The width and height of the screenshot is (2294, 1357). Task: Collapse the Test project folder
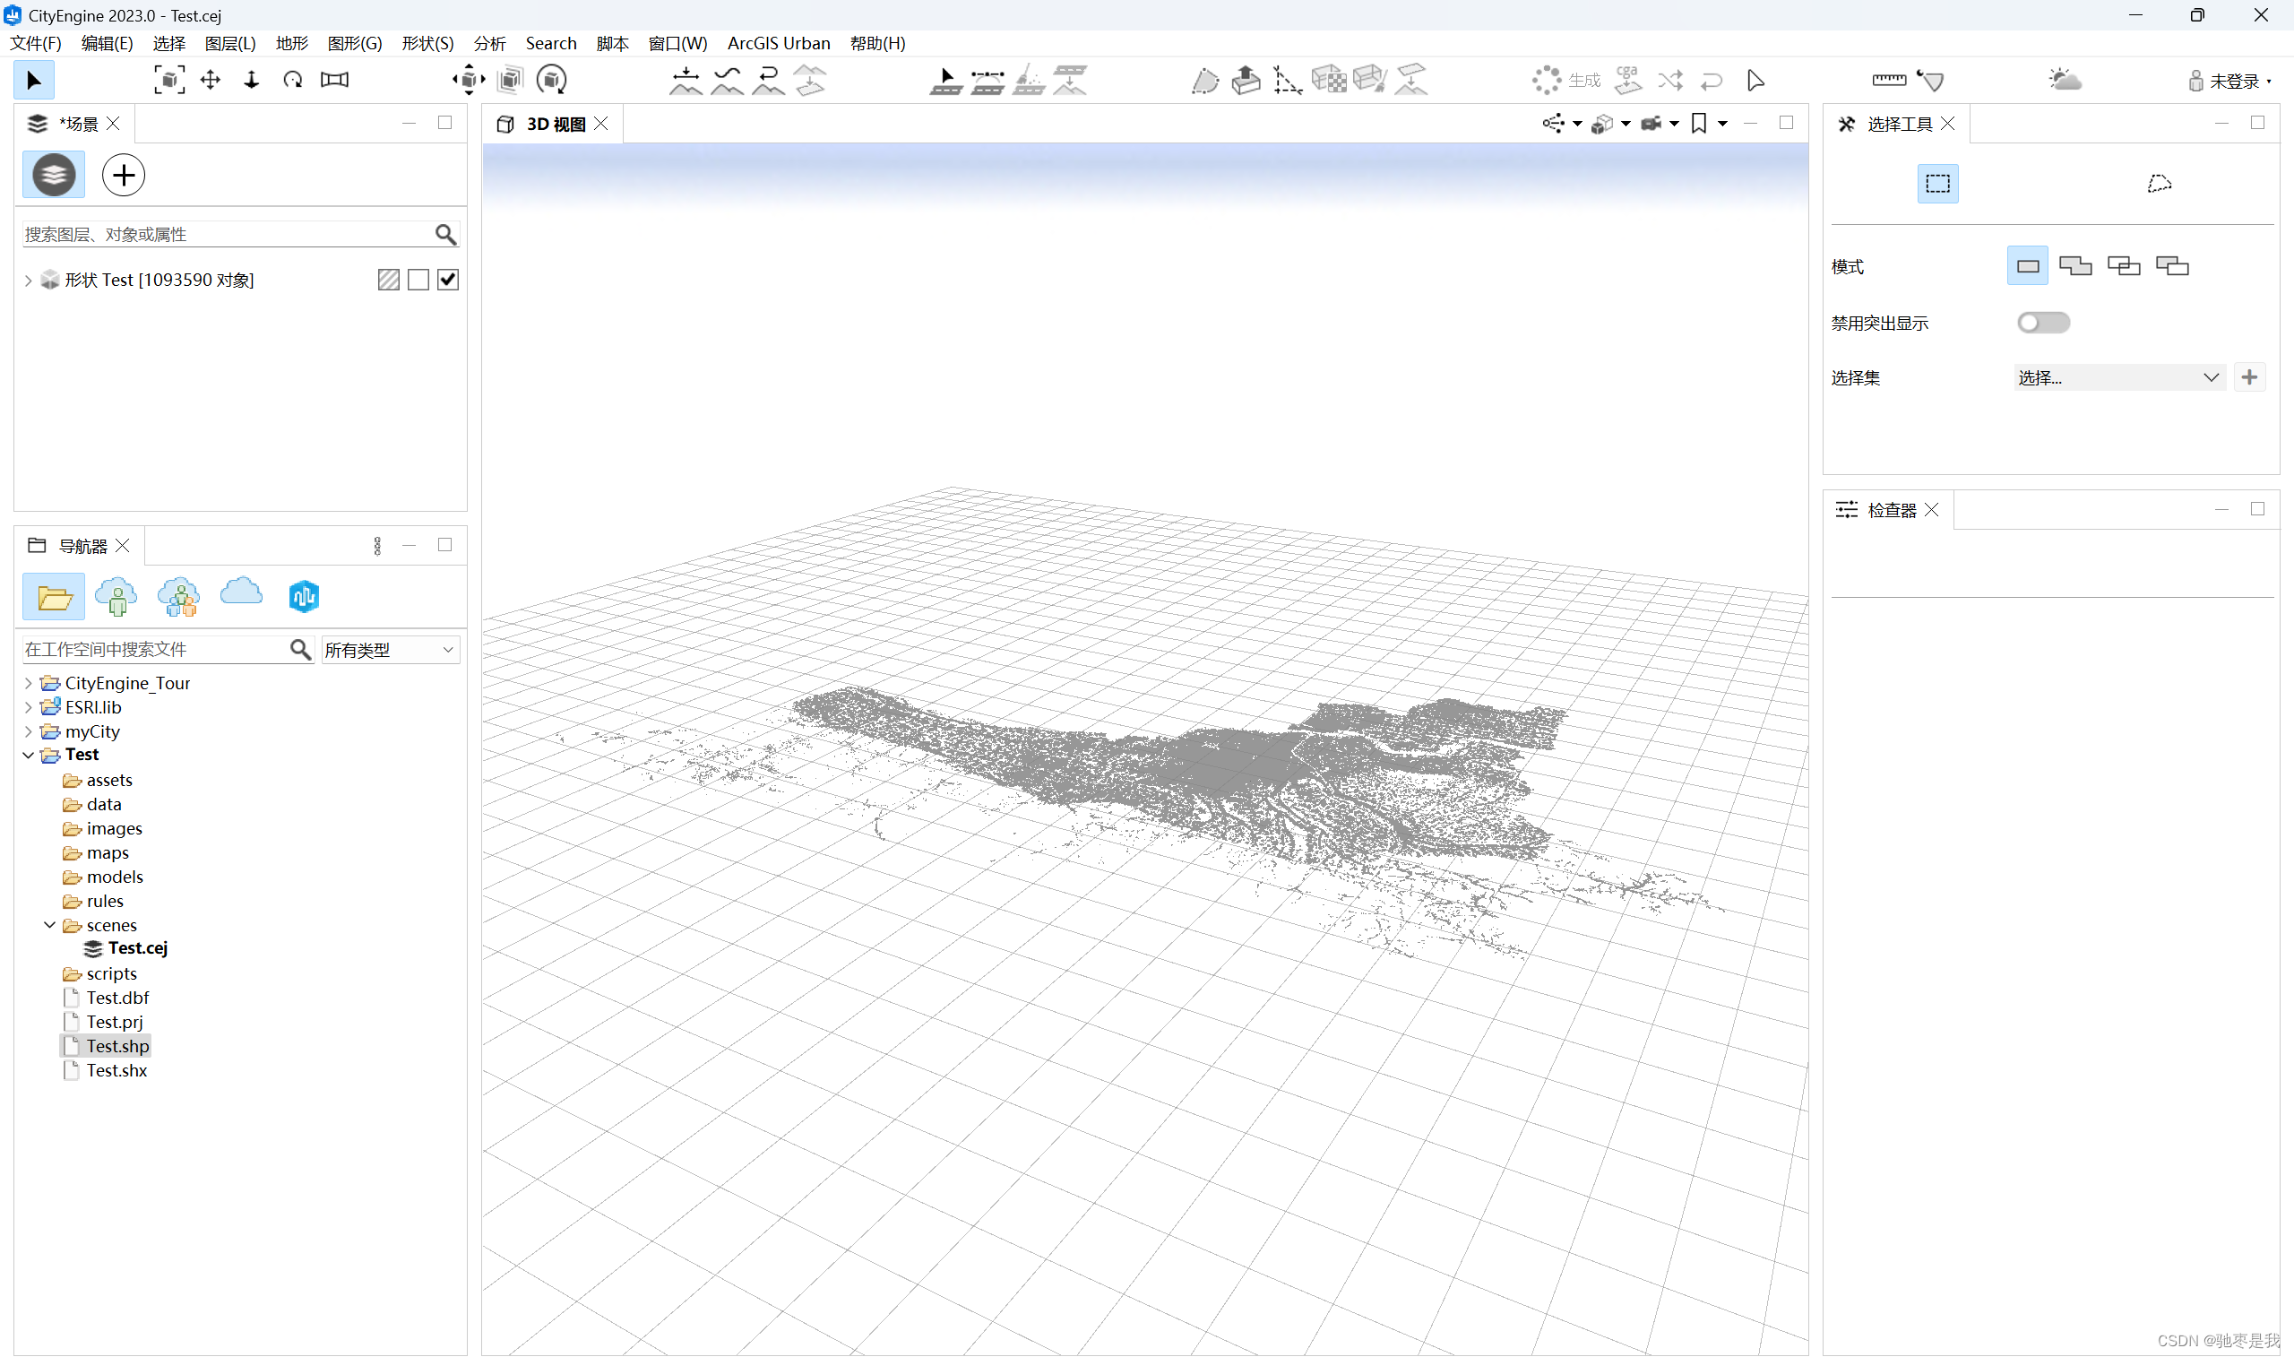click(29, 755)
